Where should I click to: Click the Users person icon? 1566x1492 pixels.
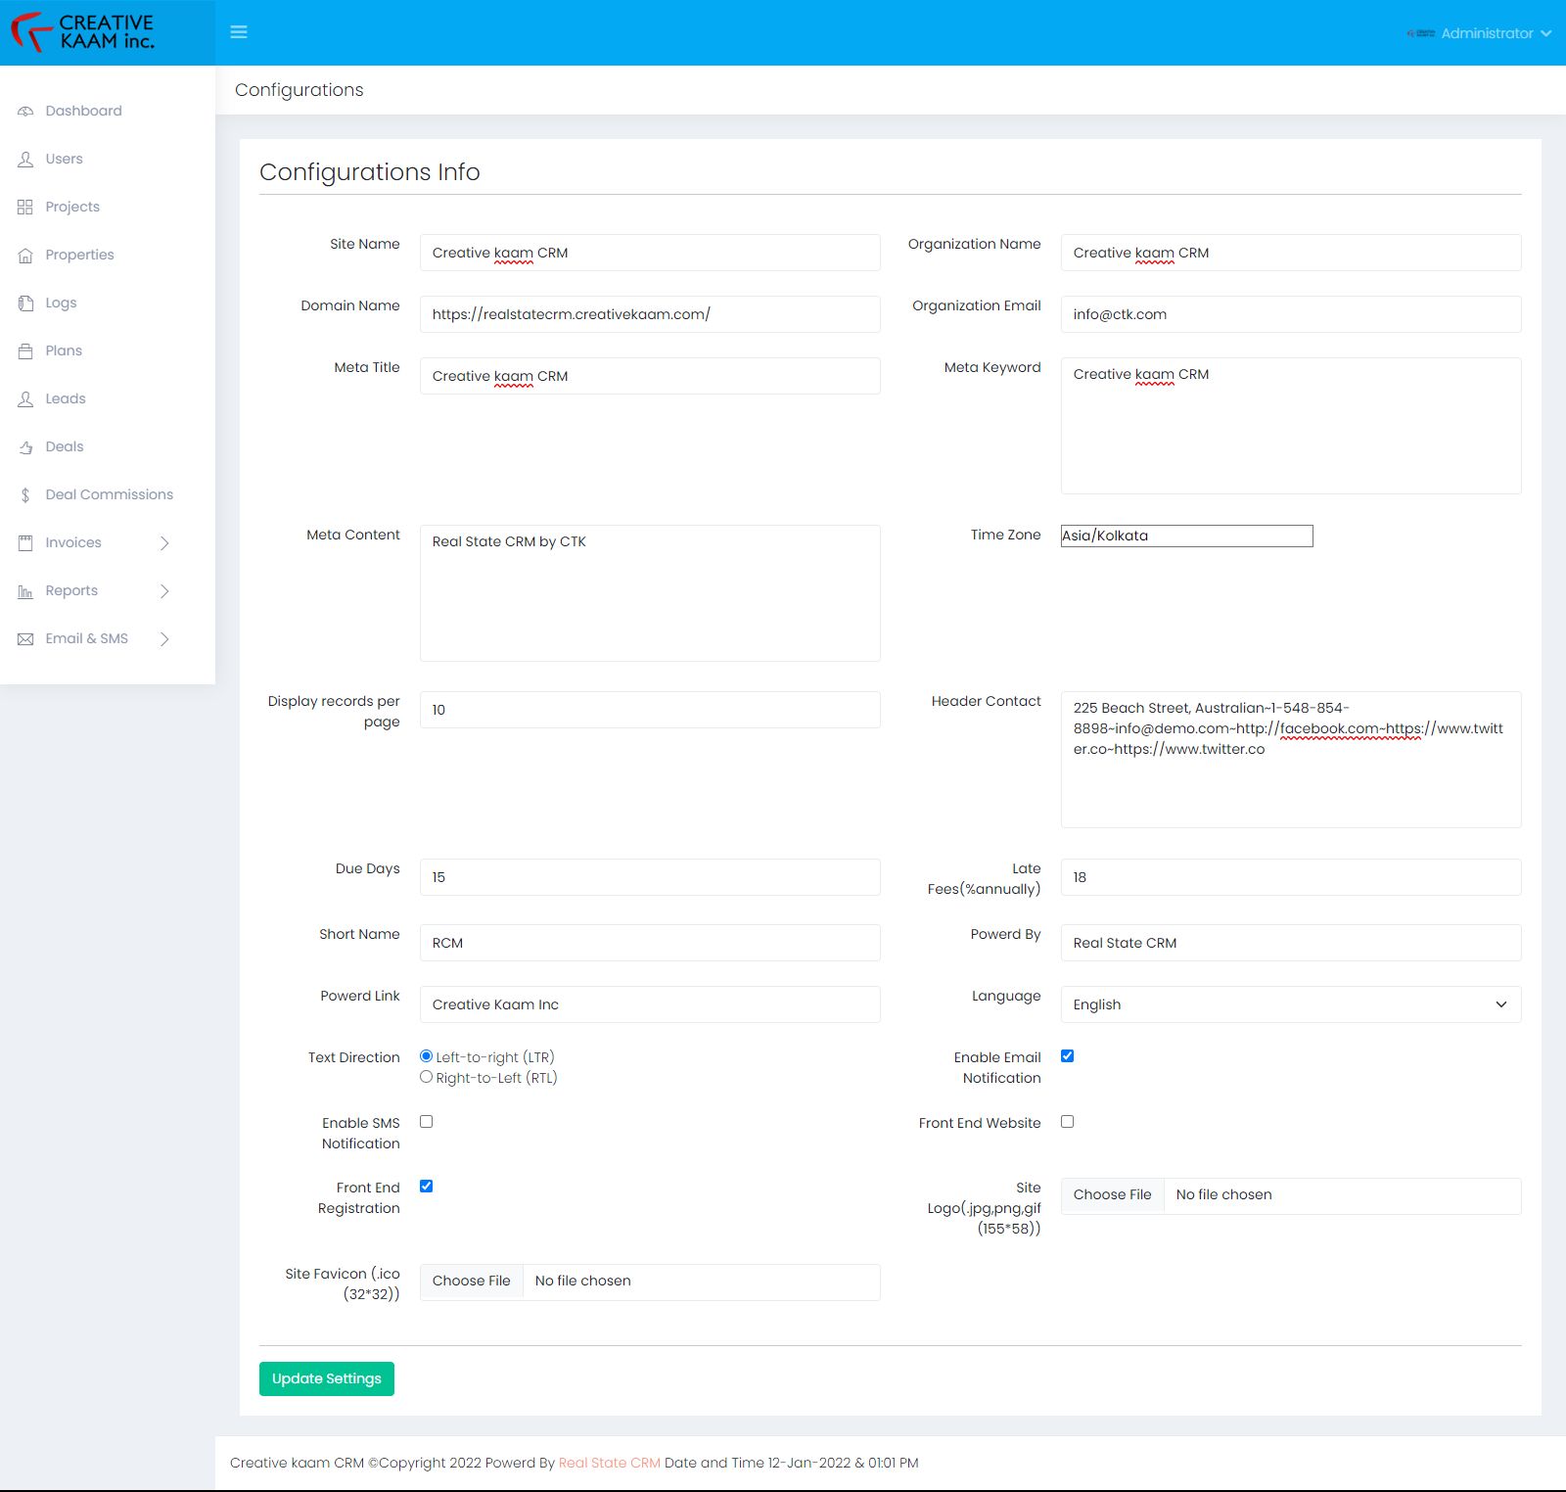click(x=25, y=160)
